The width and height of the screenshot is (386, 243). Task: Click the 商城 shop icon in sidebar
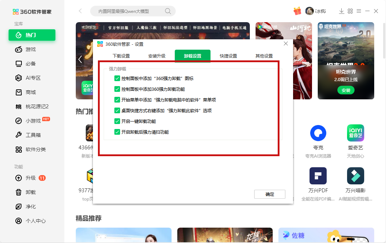19,92
